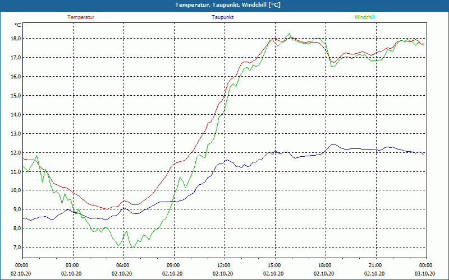Select the 8,0 y-axis value
449x280 pixels.
[17, 228]
